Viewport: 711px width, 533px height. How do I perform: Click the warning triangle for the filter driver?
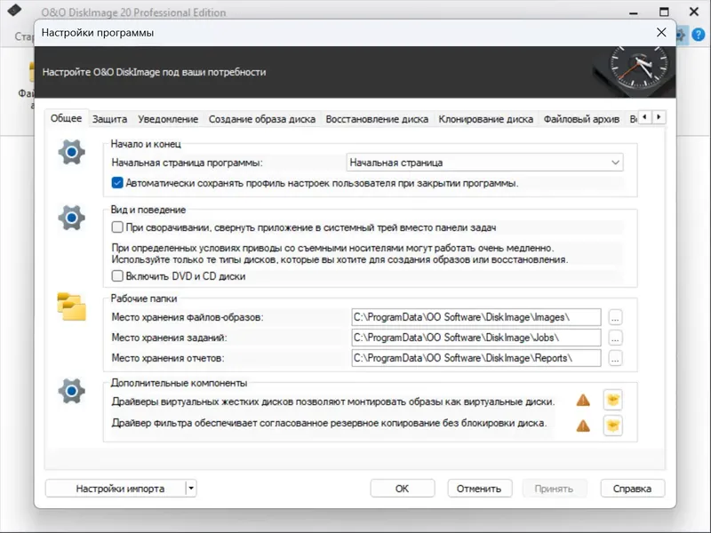[582, 424]
